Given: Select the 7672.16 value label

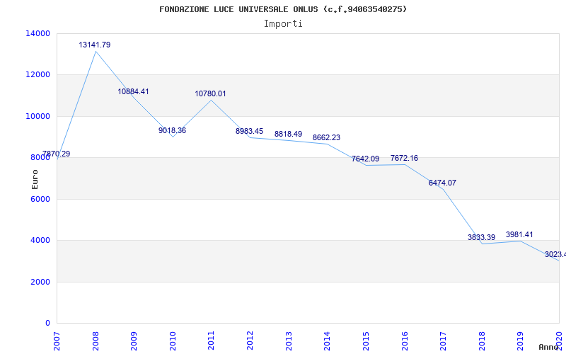Looking at the screenshot, I should 404,158.
